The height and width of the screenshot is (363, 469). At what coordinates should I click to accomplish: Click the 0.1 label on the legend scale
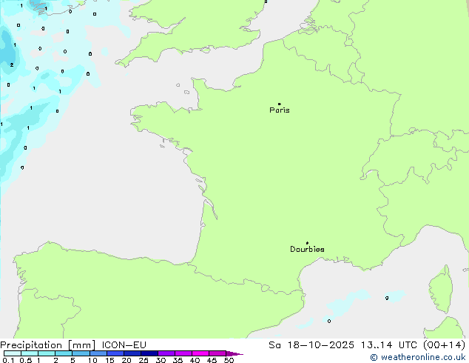(x=6, y=361)
